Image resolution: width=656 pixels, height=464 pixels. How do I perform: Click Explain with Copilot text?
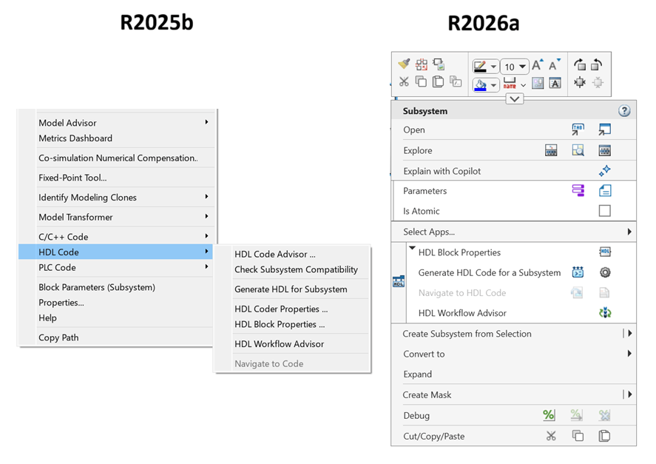point(442,171)
